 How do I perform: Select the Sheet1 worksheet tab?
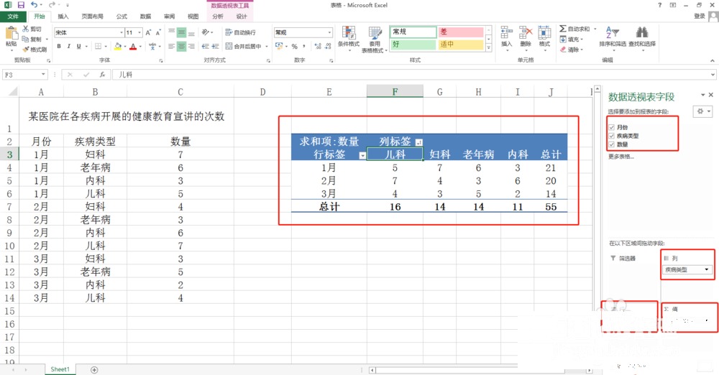(x=60, y=369)
